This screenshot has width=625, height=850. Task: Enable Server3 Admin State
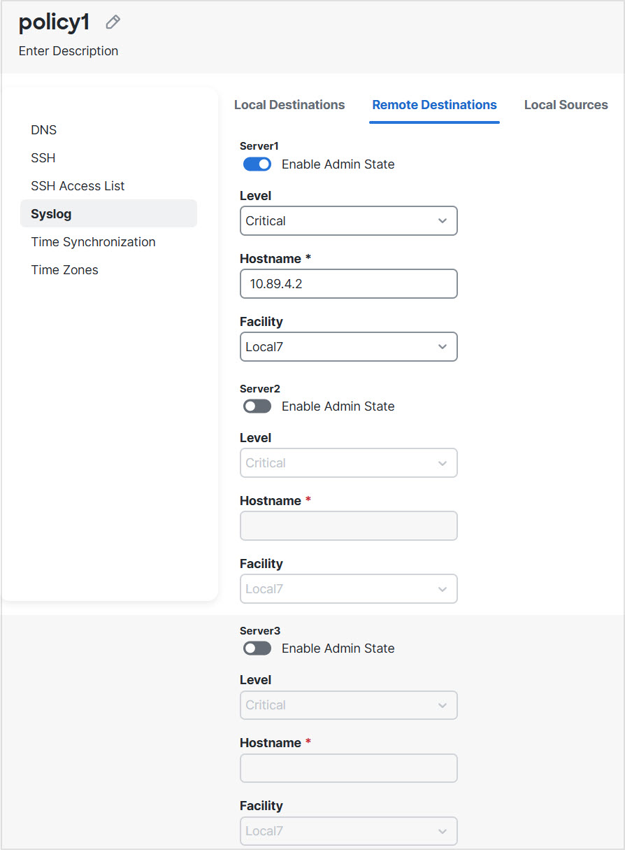pos(257,648)
